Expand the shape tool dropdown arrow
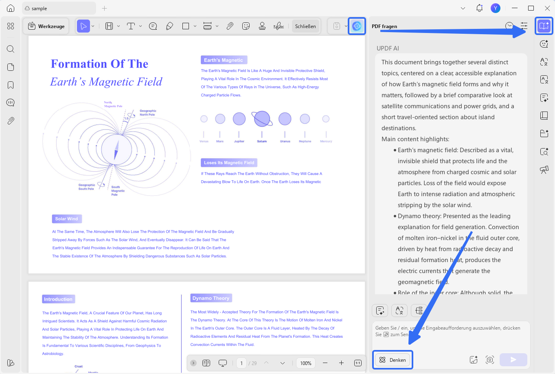 click(x=195, y=26)
